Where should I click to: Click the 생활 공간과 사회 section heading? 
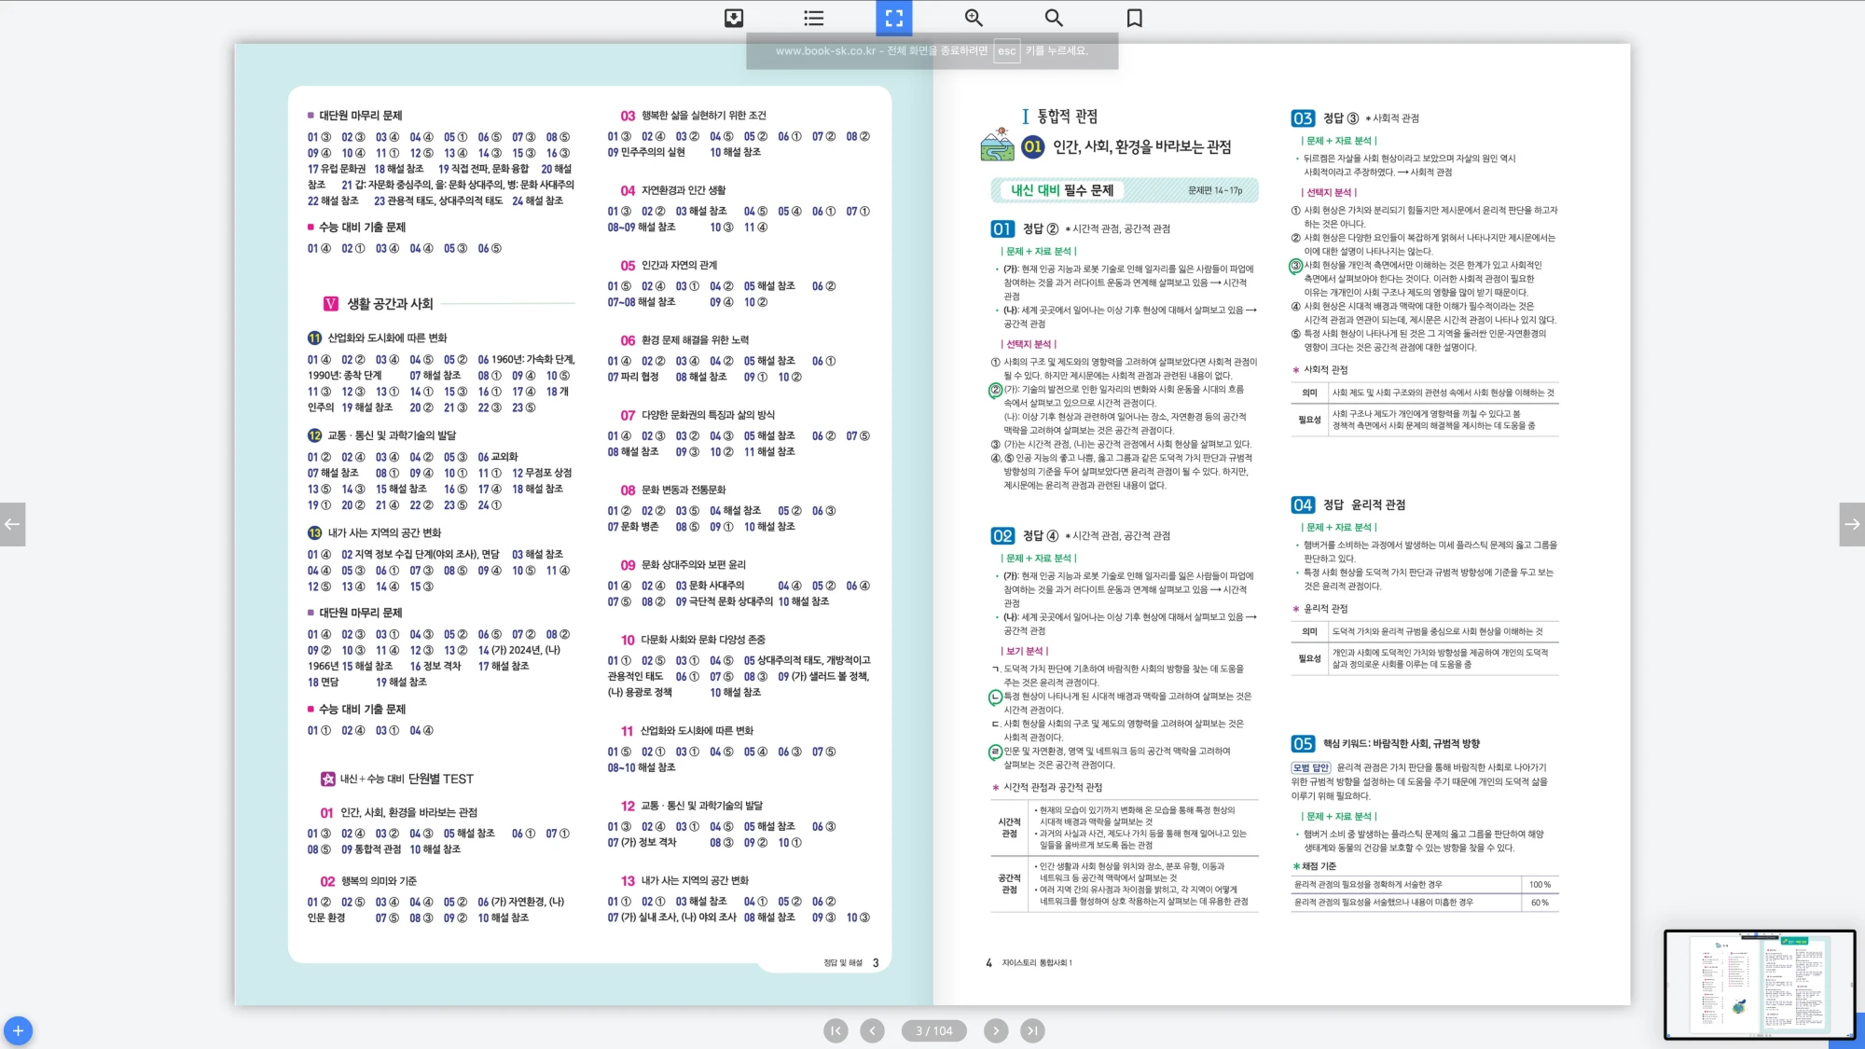pos(390,304)
